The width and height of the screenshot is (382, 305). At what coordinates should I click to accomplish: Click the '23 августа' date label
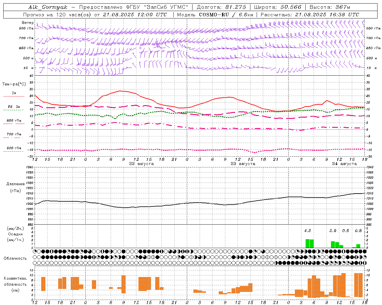[243, 164]
